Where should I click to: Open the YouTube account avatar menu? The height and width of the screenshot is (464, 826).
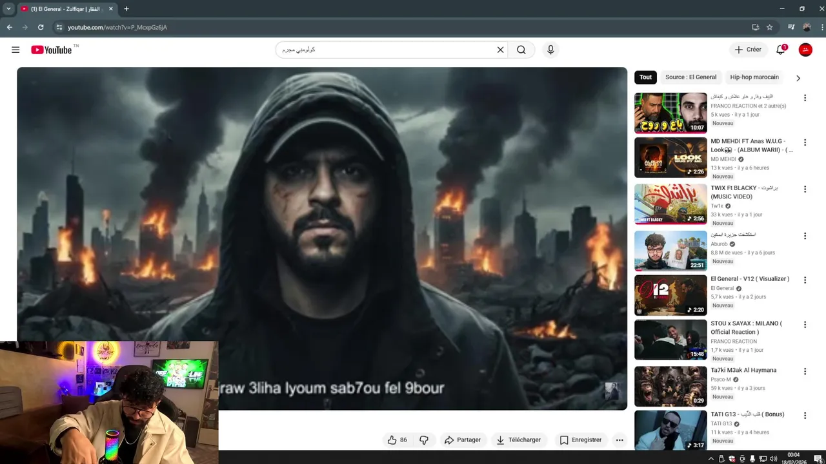click(805, 50)
